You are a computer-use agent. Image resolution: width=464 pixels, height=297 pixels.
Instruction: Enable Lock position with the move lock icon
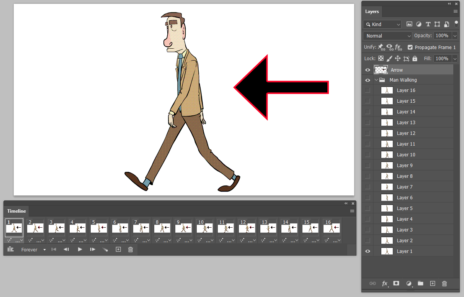(398, 58)
